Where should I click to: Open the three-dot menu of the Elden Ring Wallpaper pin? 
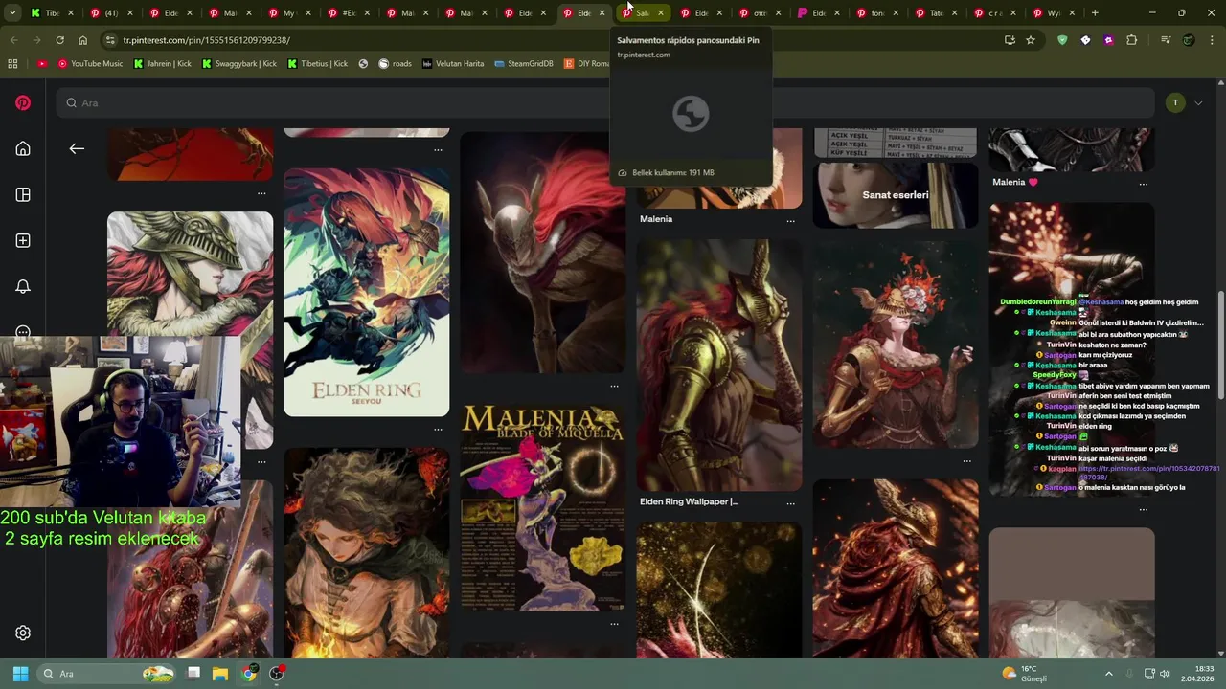click(790, 502)
